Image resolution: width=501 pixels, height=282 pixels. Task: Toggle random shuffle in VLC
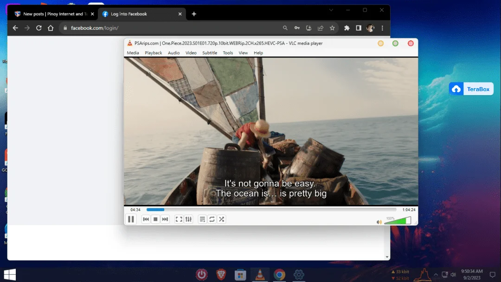(x=221, y=219)
